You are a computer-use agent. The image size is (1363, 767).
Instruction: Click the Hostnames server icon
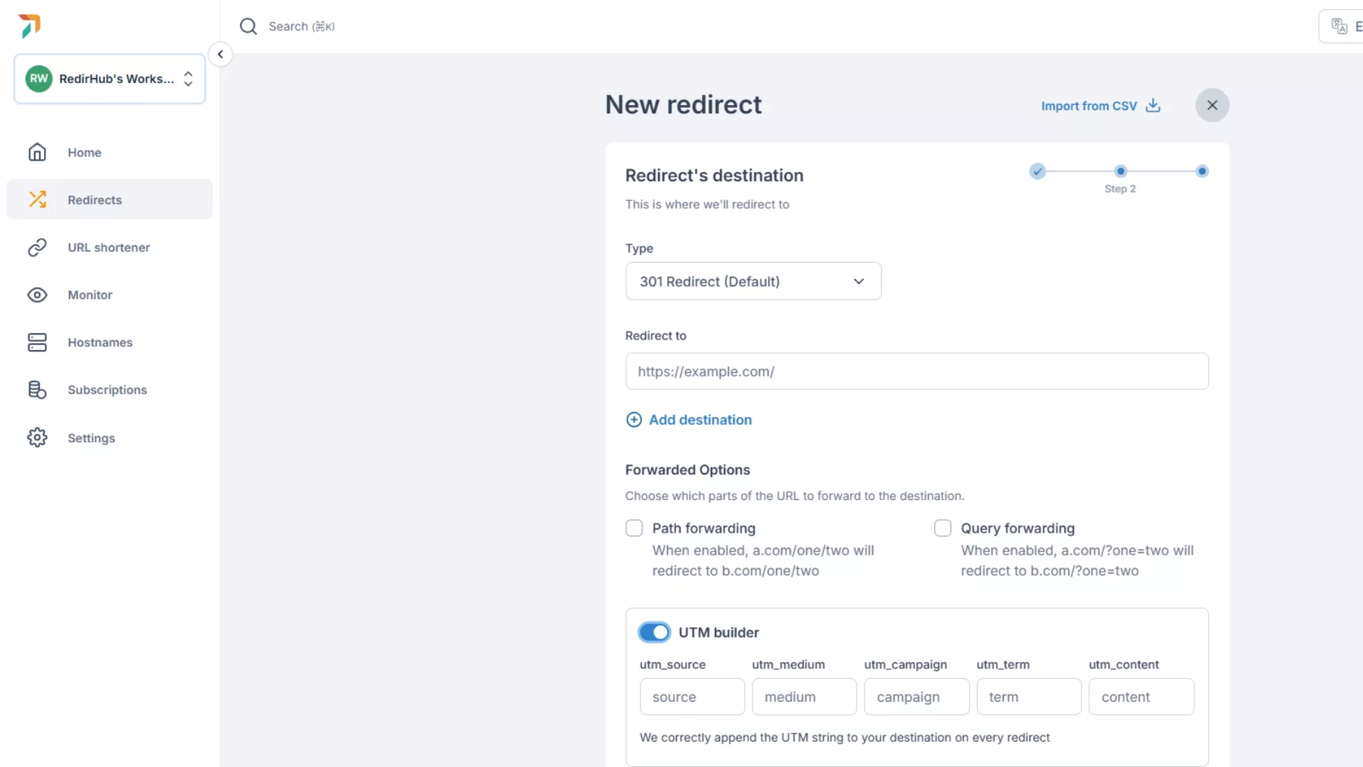pos(37,342)
